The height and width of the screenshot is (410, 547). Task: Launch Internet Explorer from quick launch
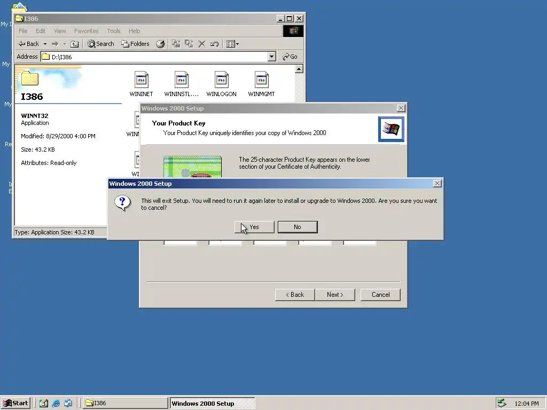[56, 404]
